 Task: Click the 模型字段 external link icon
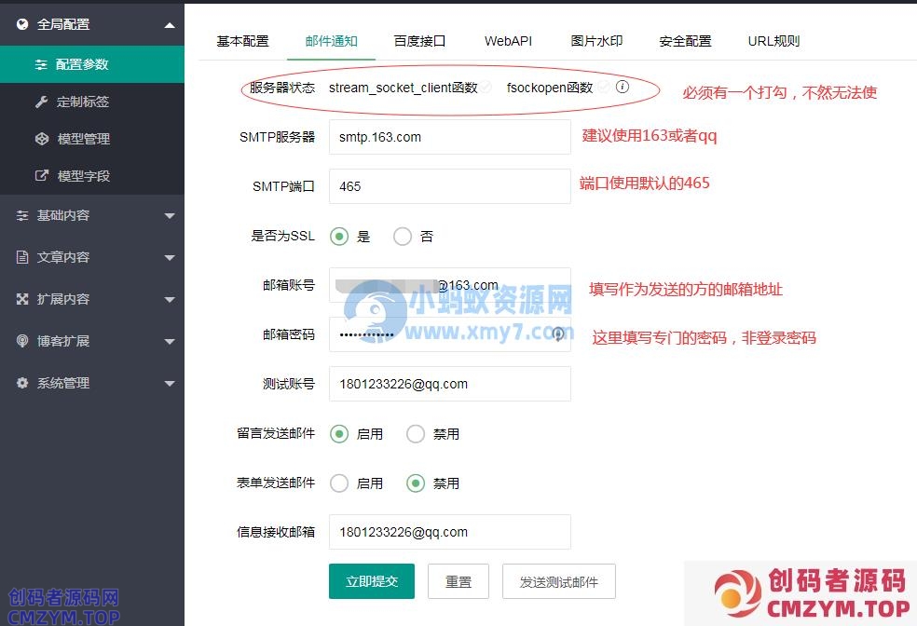pyautogui.click(x=41, y=176)
